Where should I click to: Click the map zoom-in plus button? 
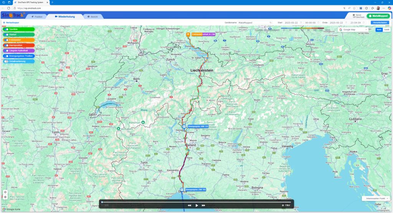5,192
